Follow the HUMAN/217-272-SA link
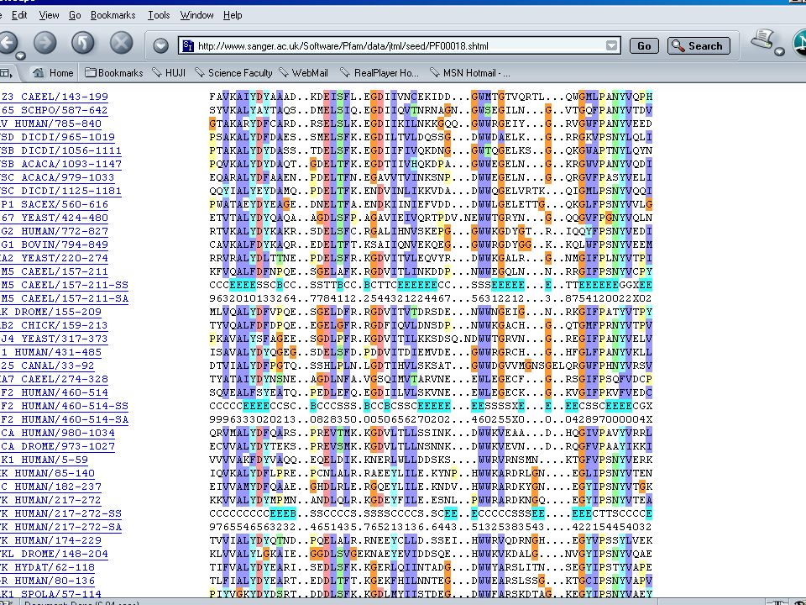Viewport: 806px width, 605px height. pyautogui.click(x=61, y=527)
